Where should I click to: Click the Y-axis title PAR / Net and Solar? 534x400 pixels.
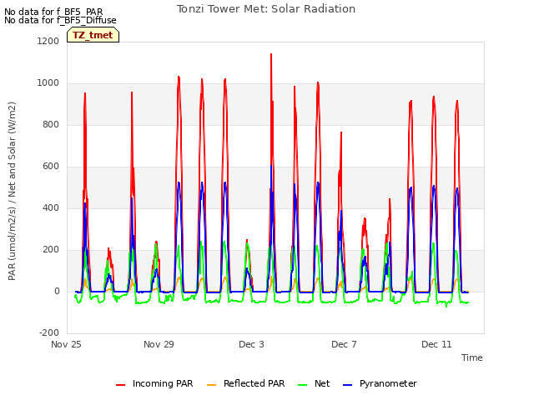pos(12,191)
